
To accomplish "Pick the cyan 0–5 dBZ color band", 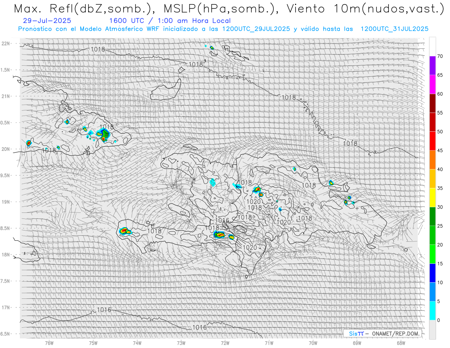I will [432, 311].
